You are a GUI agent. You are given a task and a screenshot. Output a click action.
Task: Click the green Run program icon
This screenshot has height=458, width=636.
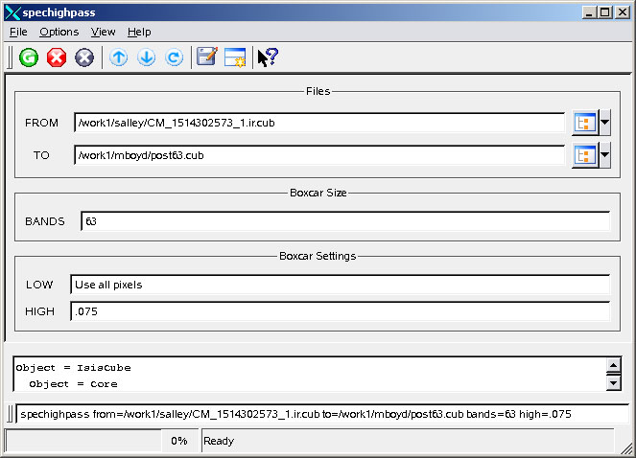click(29, 57)
